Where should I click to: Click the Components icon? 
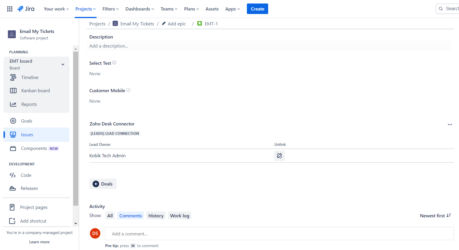[x=13, y=148]
